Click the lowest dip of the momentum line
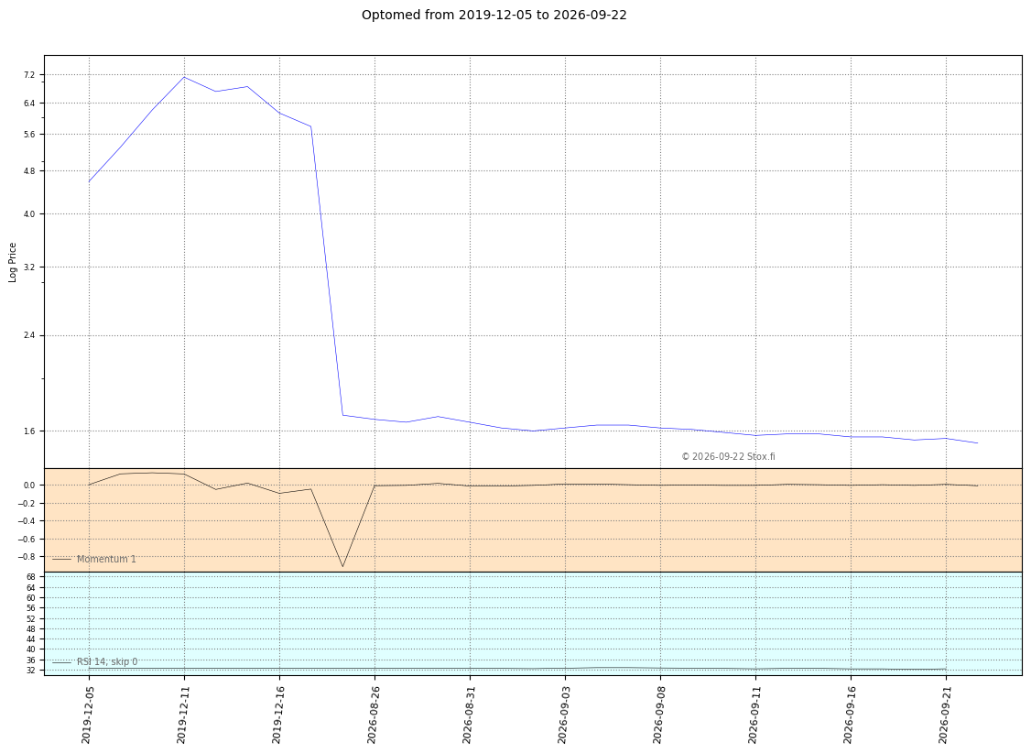 point(342,566)
